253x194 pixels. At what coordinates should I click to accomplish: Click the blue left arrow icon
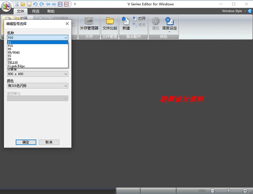pos(48,4)
